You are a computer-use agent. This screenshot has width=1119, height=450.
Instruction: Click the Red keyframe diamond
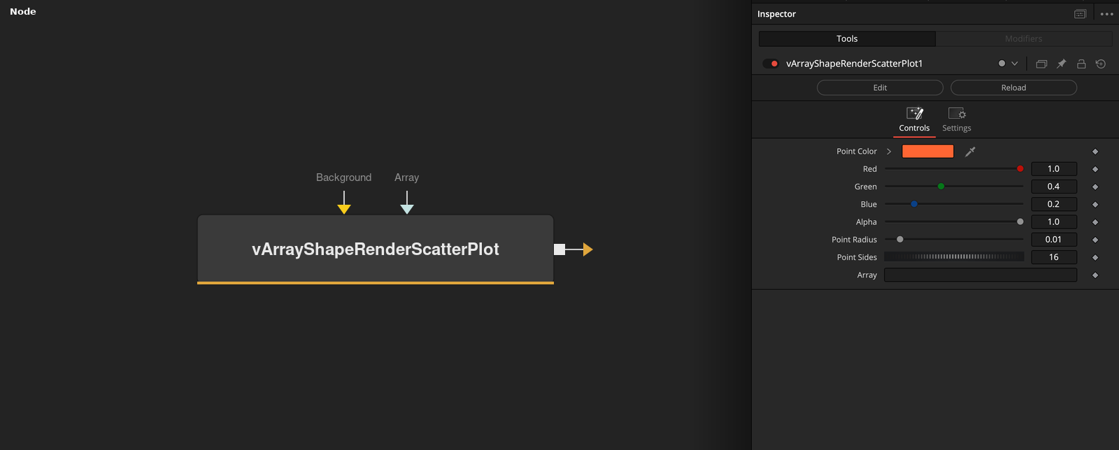tap(1095, 169)
